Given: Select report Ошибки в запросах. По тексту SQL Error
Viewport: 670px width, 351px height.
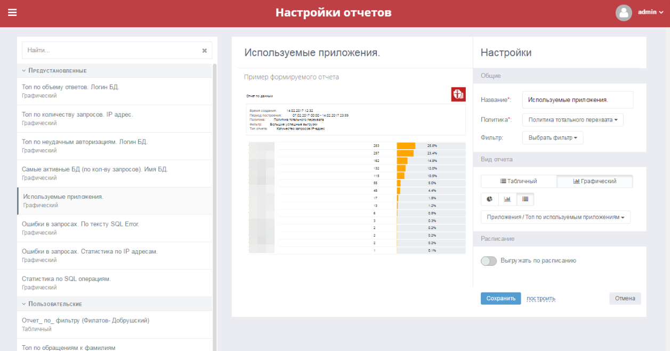Looking at the screenshot, I should click(115, 228).
